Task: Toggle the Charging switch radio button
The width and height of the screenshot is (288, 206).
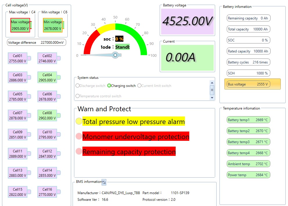Action: (109, 86)
